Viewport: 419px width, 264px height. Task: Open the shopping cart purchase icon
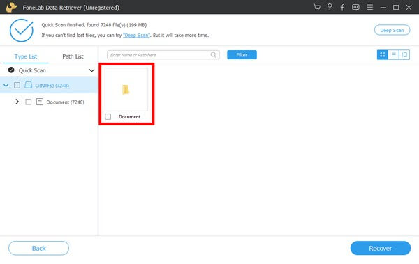click(317, 7)
